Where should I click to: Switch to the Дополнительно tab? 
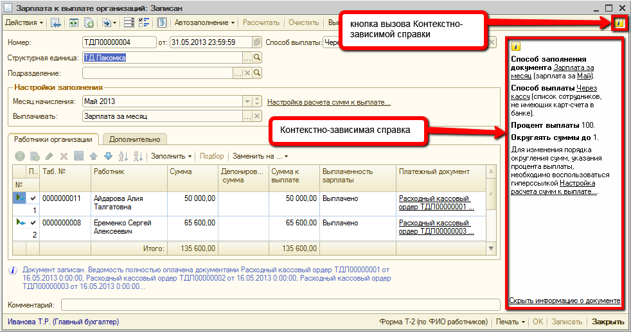[x=134, y=139]
